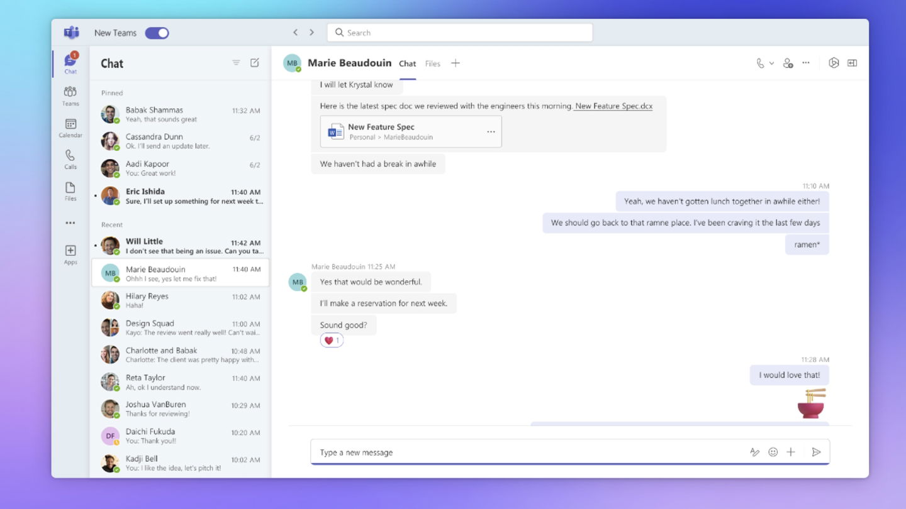Click the 'I would love that!' message
This screenshot has height=509, width=906.
(789, 375)
